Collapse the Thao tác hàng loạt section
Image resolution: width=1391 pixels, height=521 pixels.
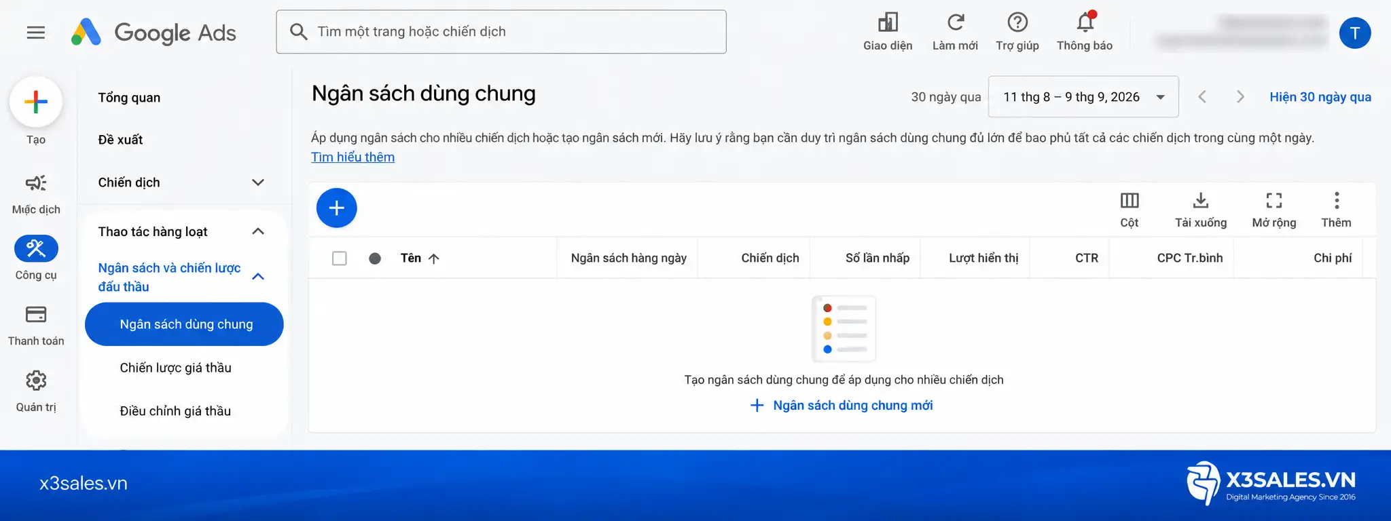click(x=258, y=231)
